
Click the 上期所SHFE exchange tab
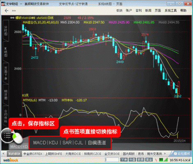(54, 154)
